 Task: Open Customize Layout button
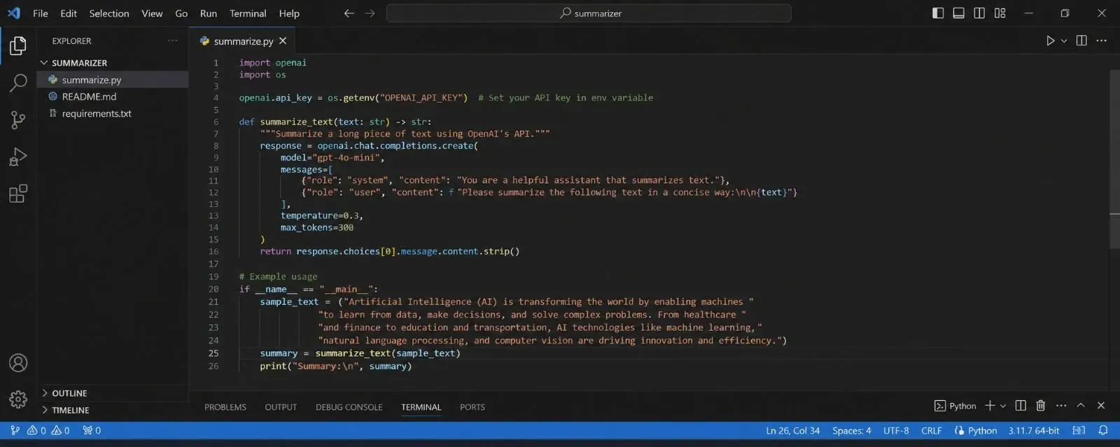[1000, 13]
